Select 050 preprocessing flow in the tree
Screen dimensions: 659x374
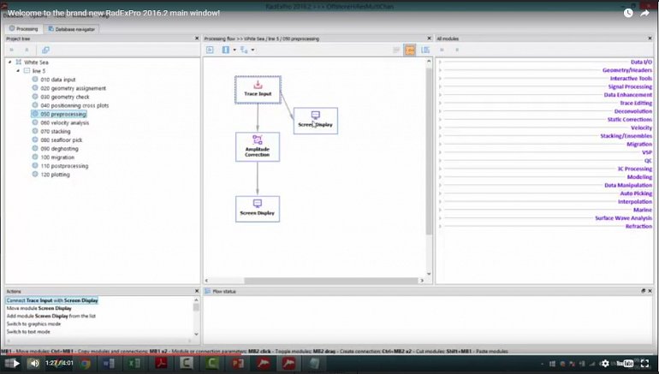[x=59, y=114]
